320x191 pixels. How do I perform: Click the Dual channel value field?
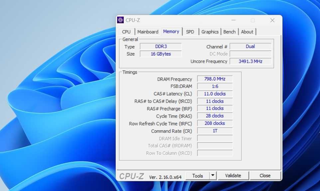click(x=250, y=47)
